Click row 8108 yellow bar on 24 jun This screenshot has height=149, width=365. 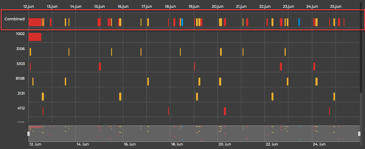coord(317,82)
